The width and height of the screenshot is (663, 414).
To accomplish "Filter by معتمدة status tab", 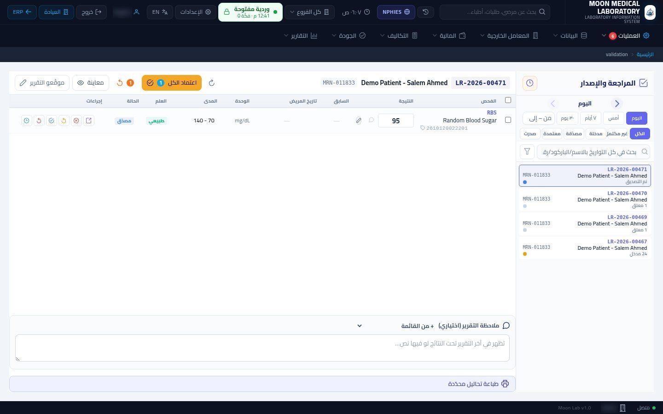I will (552, 133).
